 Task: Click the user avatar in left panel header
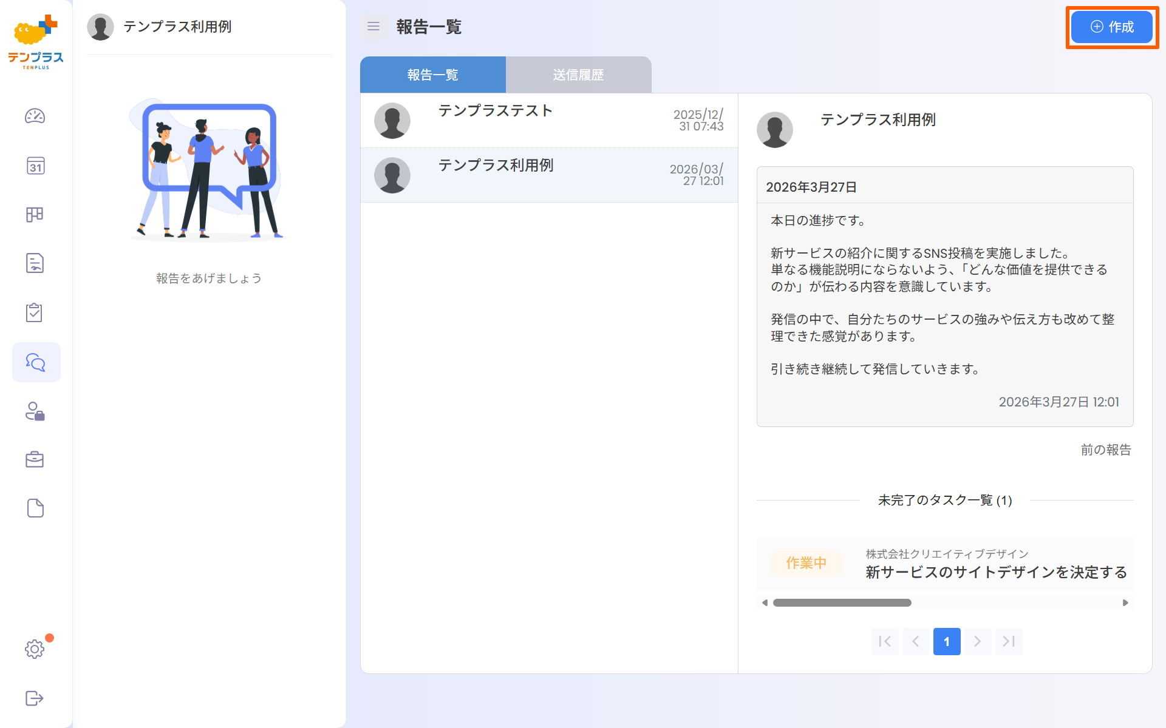[x=100, y=27]
